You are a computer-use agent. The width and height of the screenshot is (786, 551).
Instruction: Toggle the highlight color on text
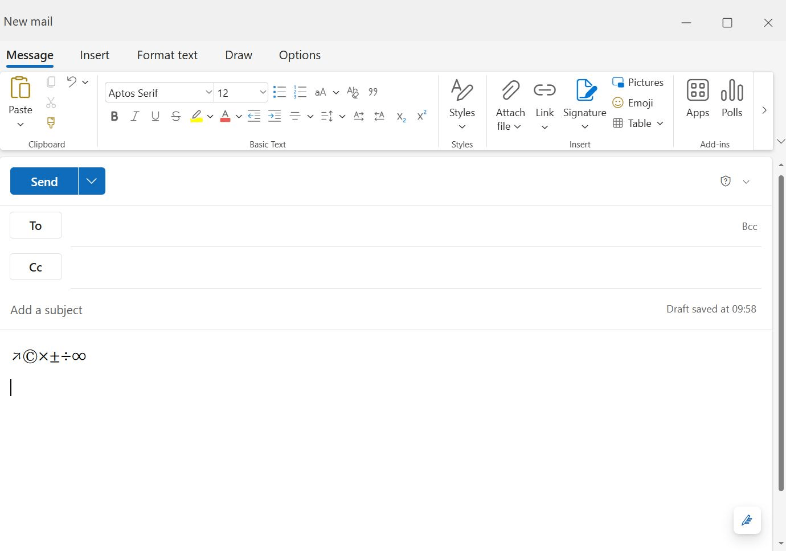coord(196,116)
